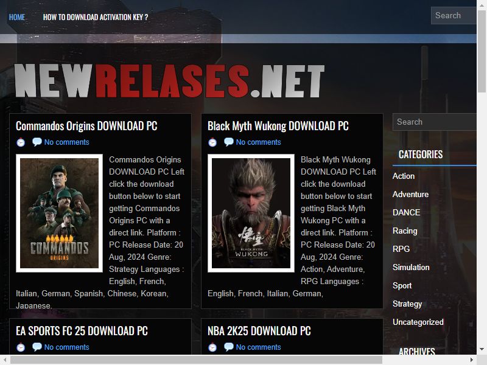Click the clock icon under Black Myth Wukong title
487x365 pixels.
click(212, 142)
